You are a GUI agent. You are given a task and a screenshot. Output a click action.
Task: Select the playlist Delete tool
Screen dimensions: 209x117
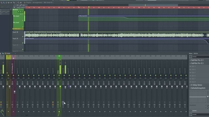pos(6,3)
